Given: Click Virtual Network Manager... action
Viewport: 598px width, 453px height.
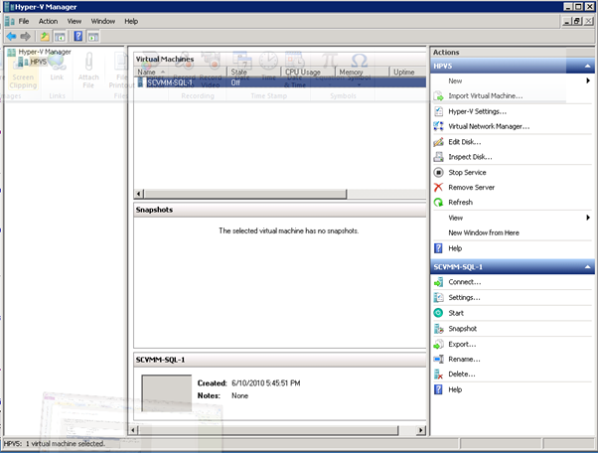Looking at the screenshot, I should tap(489, 126).
